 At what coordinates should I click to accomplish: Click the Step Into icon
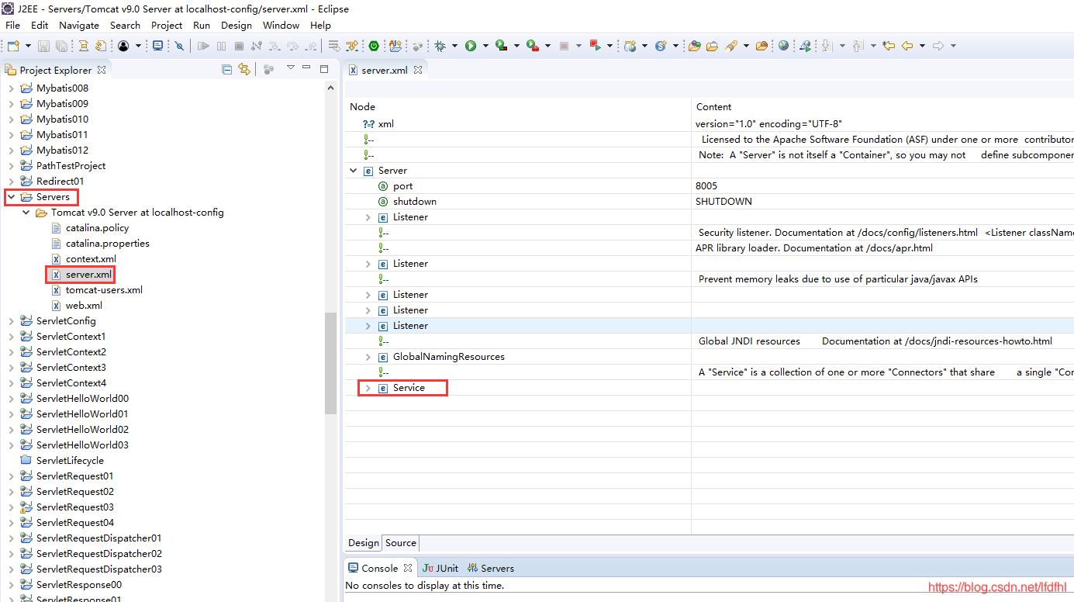[x=275, y=47]
